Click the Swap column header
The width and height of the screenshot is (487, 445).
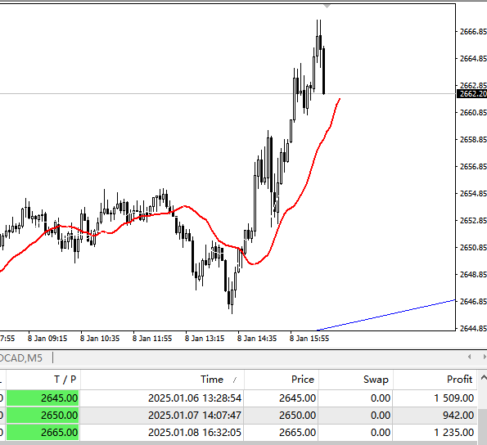356,380
